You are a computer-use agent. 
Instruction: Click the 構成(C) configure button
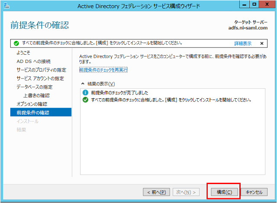click(x=224, y=192)
